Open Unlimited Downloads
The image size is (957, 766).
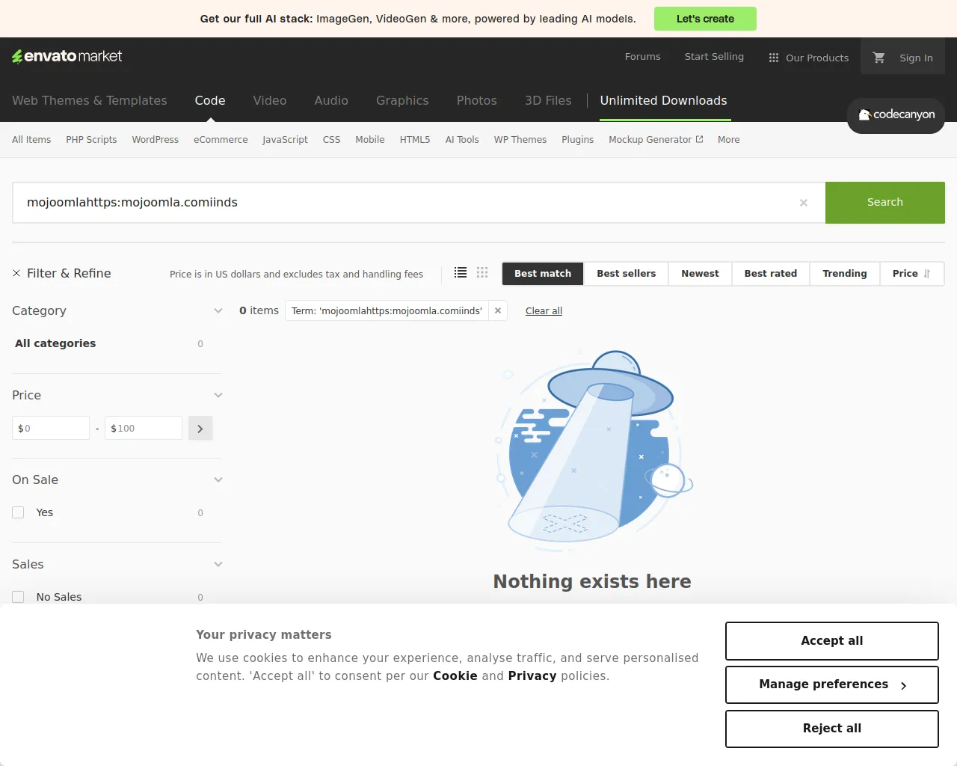tap(664, 100)
